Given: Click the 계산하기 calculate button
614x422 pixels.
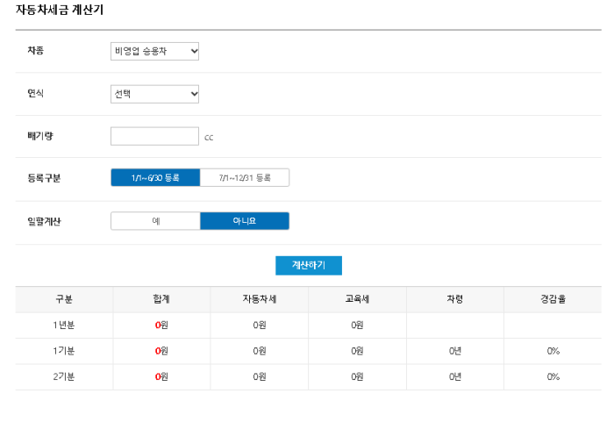Looking at the screenshot, I should coord(309,265).
